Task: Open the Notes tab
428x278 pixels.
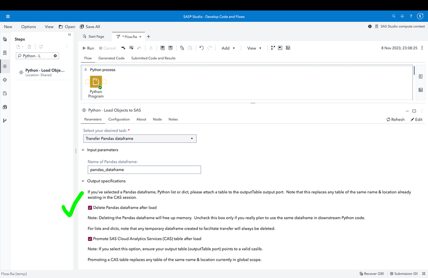Action: pos(173,119)
